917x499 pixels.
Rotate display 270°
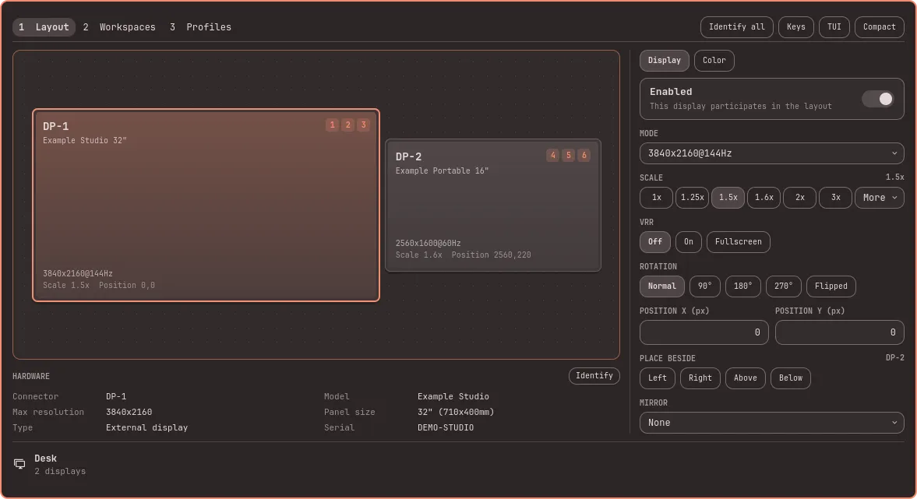coord(784,286)
